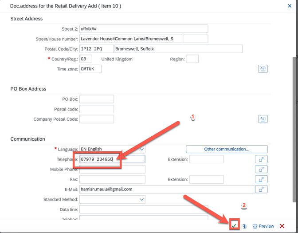Click the arrow icon on Mobile Phone row
Viewport: 298px width, 233px height.
tap(261, 169)
